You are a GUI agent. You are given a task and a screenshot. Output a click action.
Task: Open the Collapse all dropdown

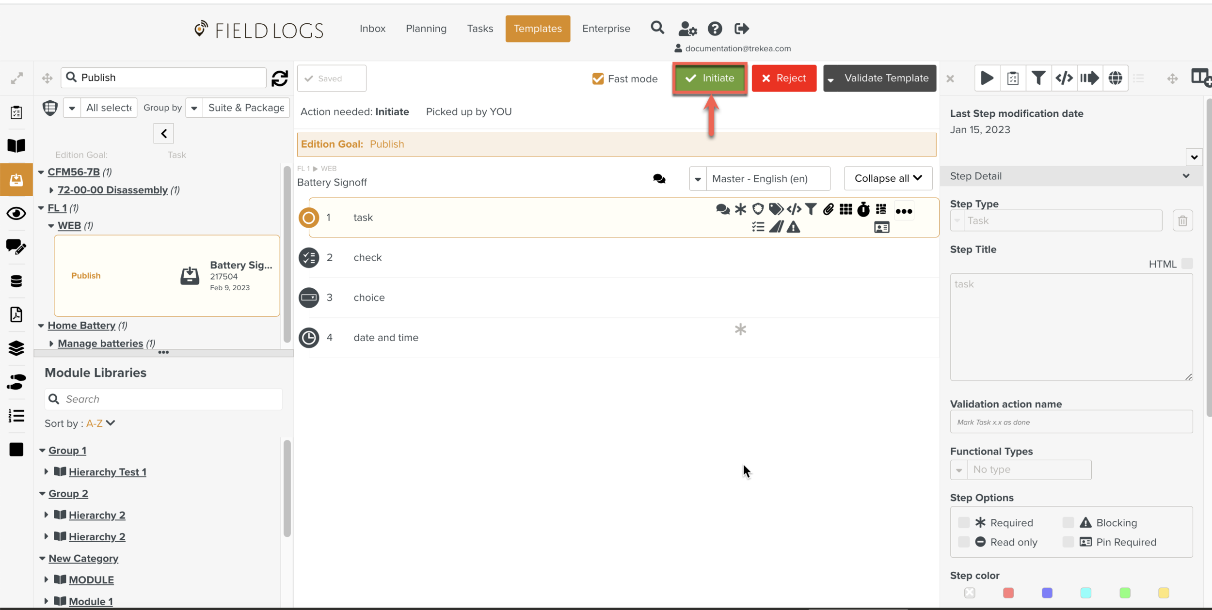tap(888, 178)
